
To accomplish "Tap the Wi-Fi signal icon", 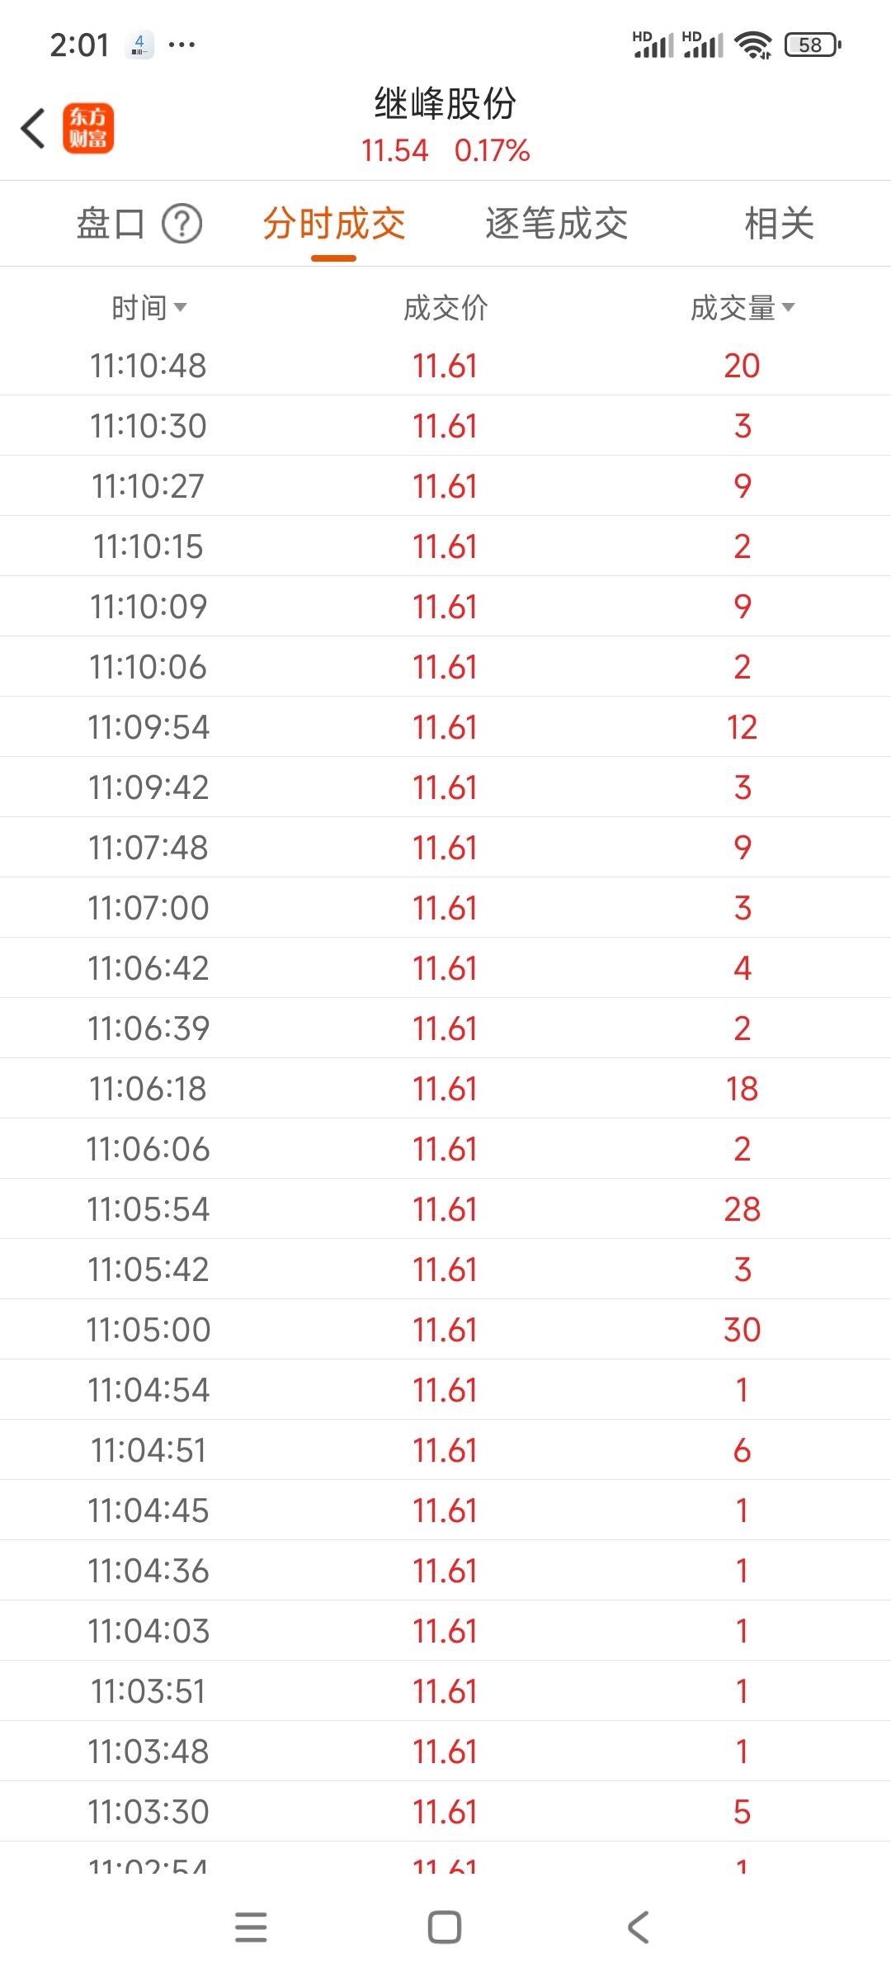I will click(x=753, y=45).
